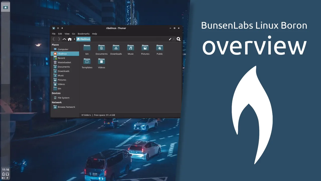Select ribalinux in the Places sidebar

click(65, 54)
